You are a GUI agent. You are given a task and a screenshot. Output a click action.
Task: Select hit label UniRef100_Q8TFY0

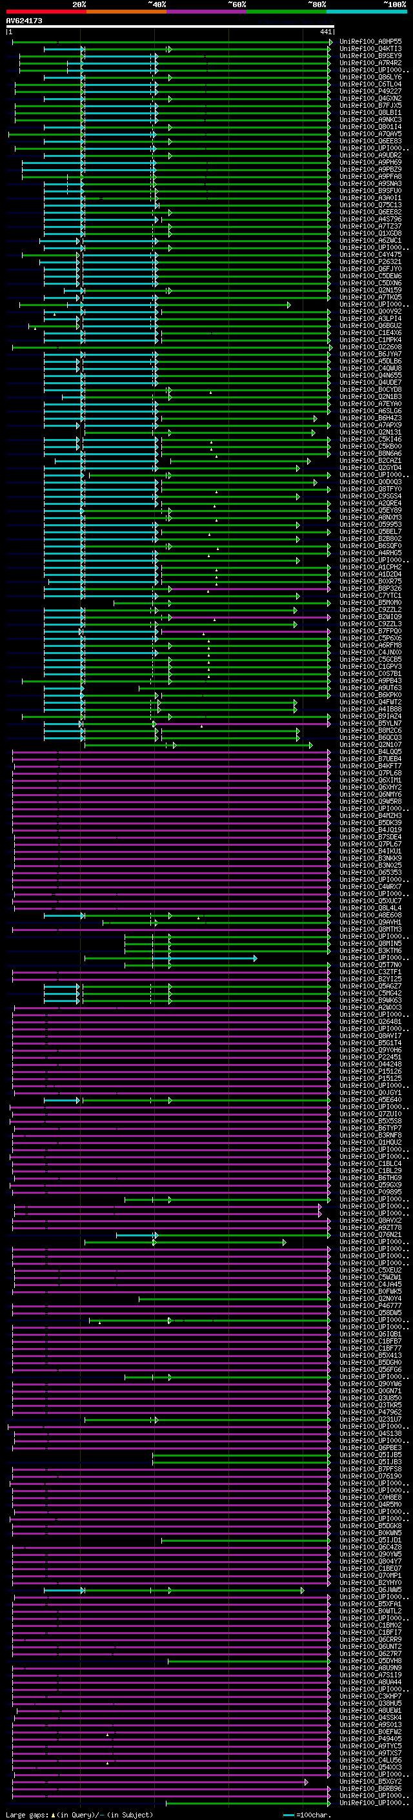[370, 489]
